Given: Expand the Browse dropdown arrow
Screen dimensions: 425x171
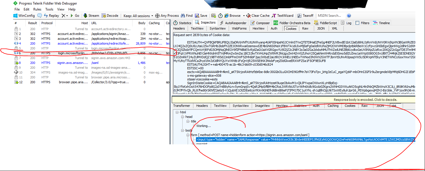Looking at the screenshot, I should [x=243, y=16].
